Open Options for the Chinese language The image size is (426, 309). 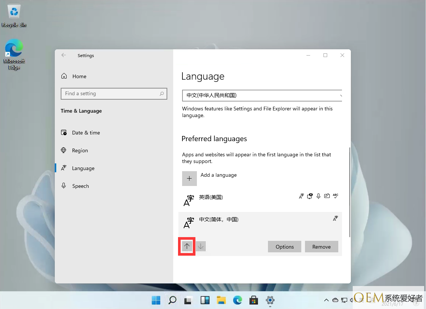click(284, 247)
